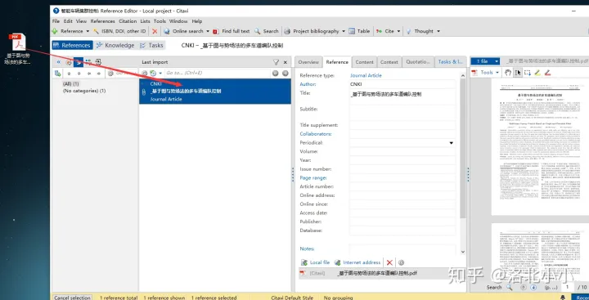Switch to the Knowledge workspace
Image resolution: width=589 pixels, height=300 pixels.
pos(115,45)
